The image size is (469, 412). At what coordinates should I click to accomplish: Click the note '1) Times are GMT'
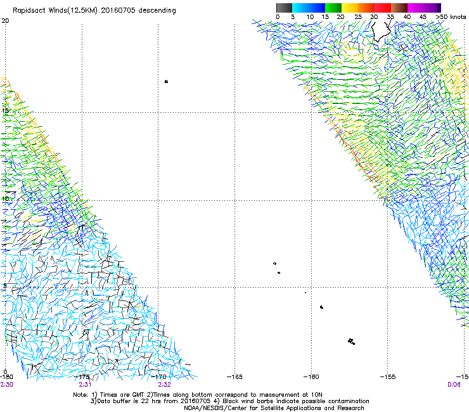119,395
